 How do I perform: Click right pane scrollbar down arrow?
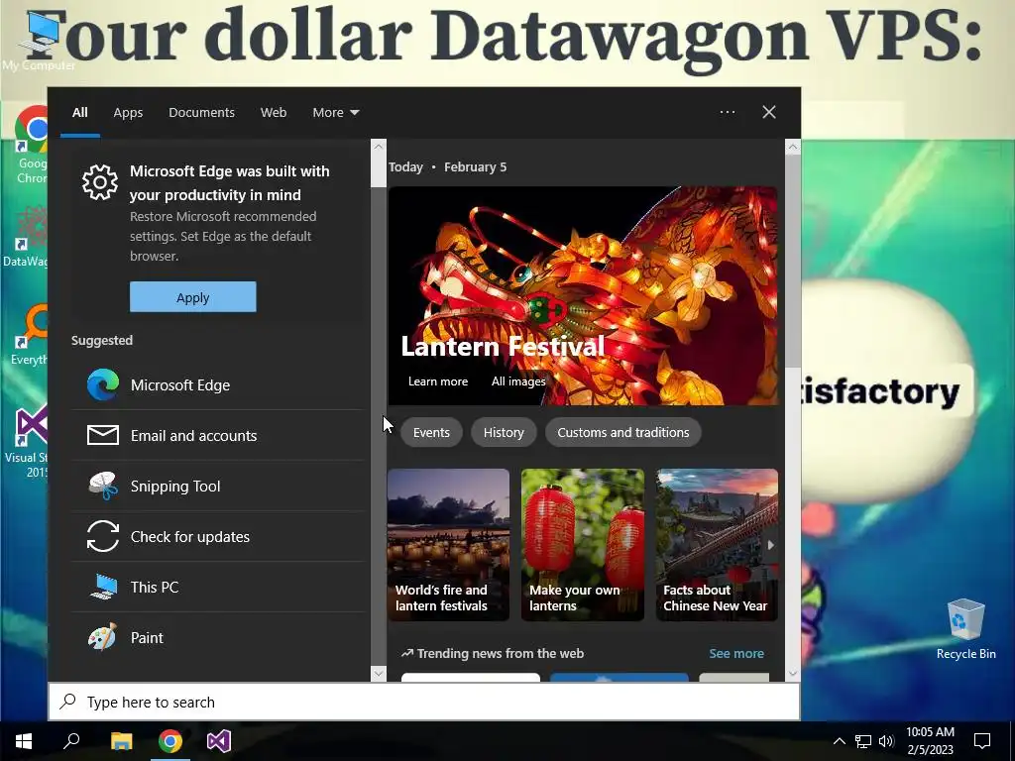[793, 674]
